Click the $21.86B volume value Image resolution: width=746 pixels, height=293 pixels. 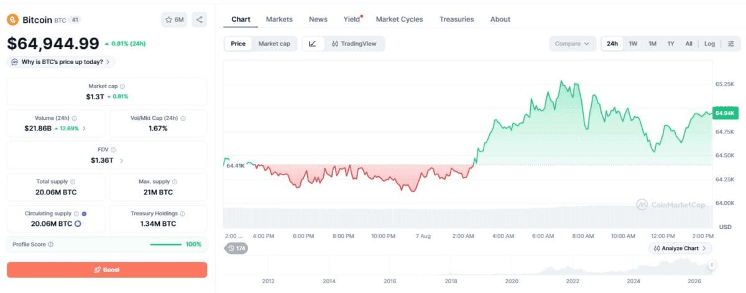tap(38, 128)
